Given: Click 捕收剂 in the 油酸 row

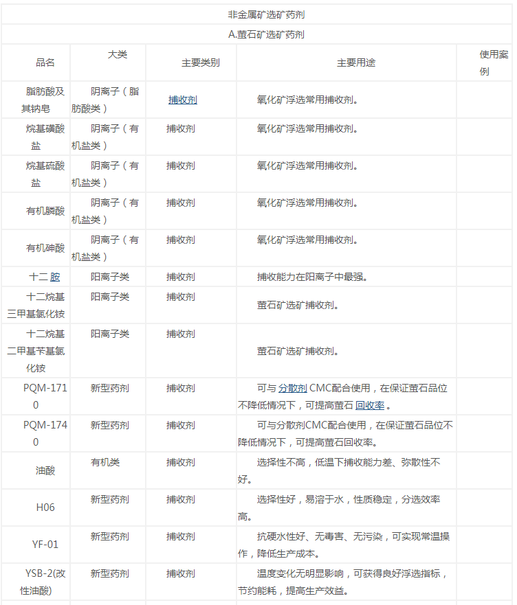Looking at the screenshot, I should click(180, 462).
